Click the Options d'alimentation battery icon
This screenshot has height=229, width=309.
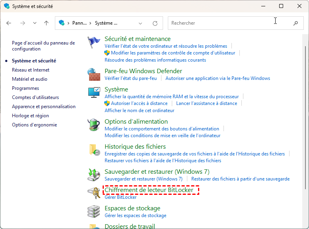tap(93, 125)
